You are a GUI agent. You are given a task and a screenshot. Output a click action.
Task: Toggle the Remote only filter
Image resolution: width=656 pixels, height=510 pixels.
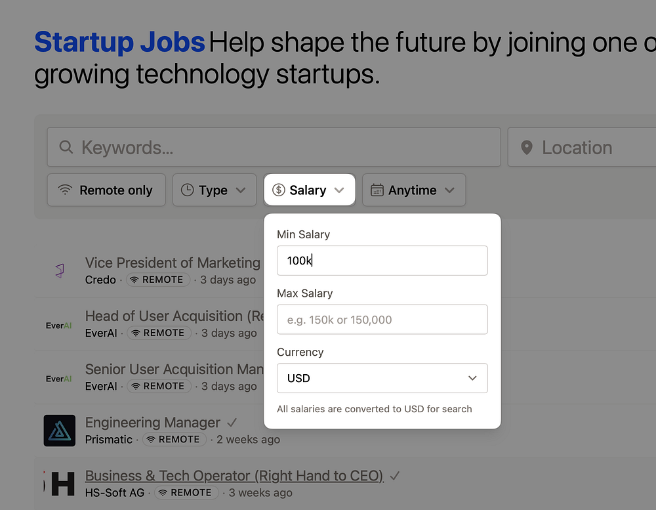click(106, 190)
